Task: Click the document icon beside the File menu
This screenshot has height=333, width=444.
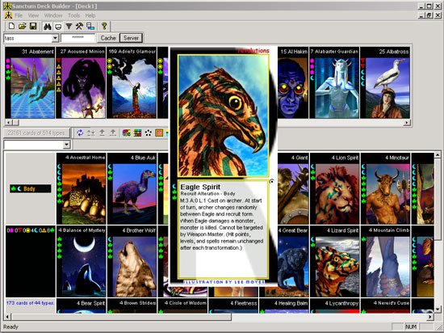Action: pos(8,15)
